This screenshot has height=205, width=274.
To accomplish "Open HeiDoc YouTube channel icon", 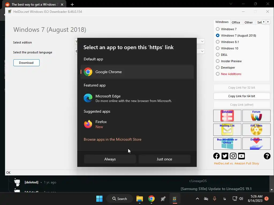I will [242, 156].
